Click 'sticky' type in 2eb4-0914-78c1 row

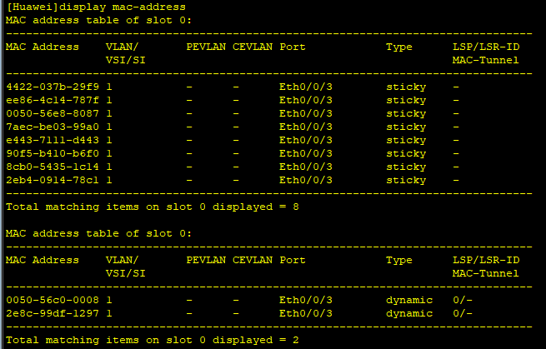click(x=406, y=181)
